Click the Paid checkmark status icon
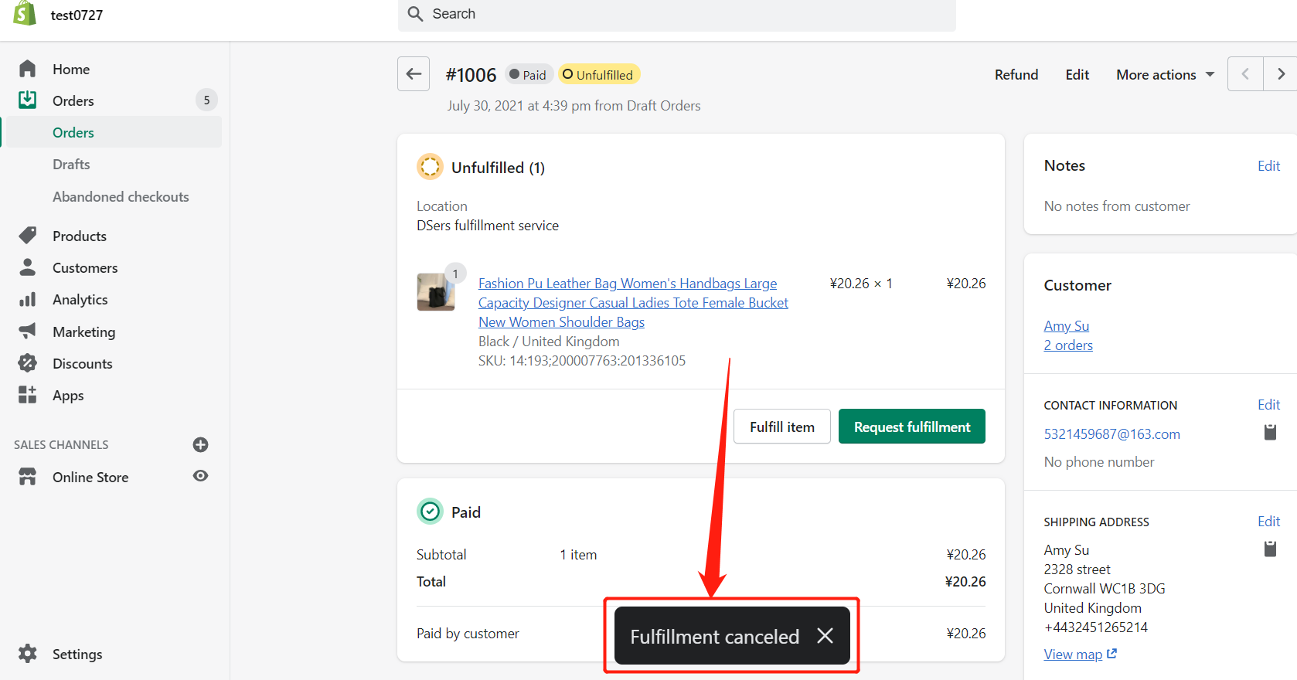1297x680 pixels. click(x=430, y=512)
